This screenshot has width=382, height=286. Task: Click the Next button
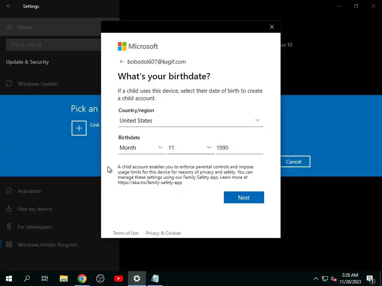tap(244, 197)
